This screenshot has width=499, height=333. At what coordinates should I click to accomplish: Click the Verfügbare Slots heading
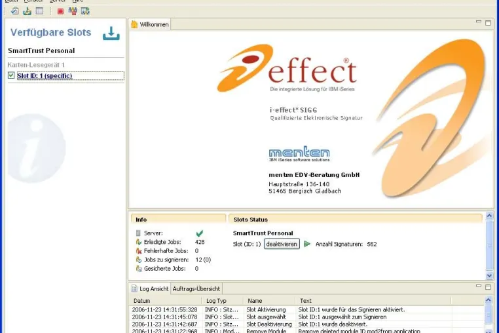click(50, 32)
